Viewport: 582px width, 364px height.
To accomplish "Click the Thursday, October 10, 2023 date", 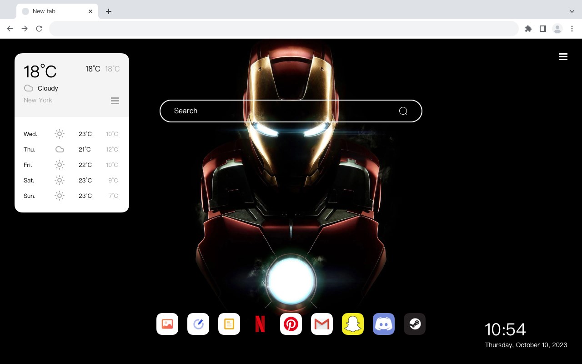I will tap(526, 345).
